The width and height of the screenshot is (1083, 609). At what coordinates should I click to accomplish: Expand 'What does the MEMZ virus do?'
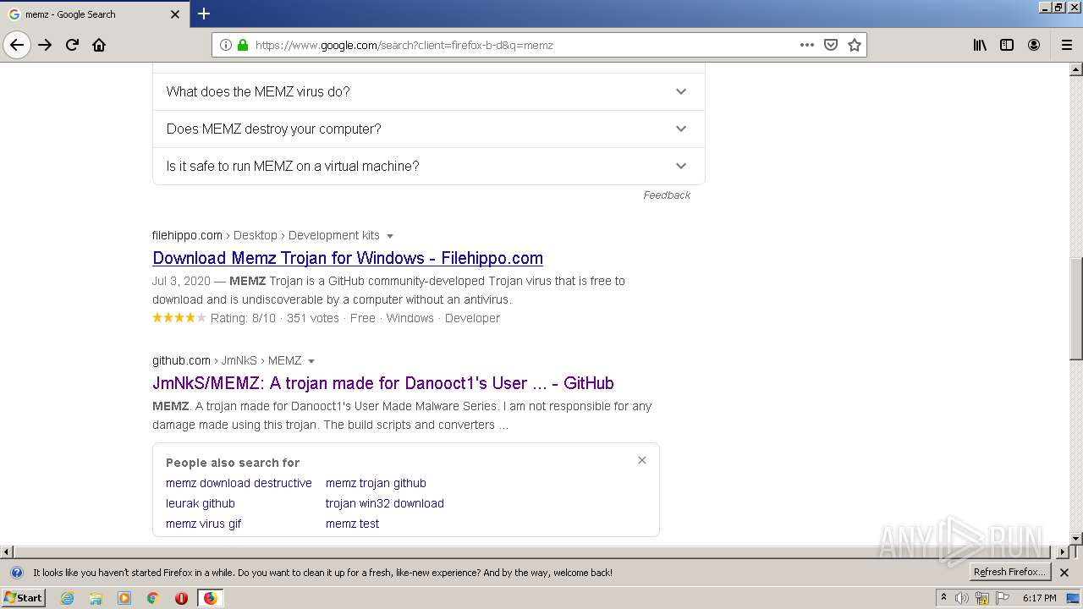pyautogui.click(x=429, y=91)
